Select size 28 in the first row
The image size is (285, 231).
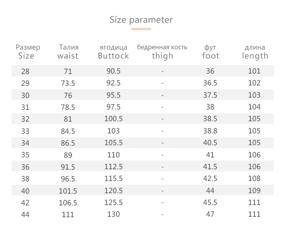(x=25, y=71)
